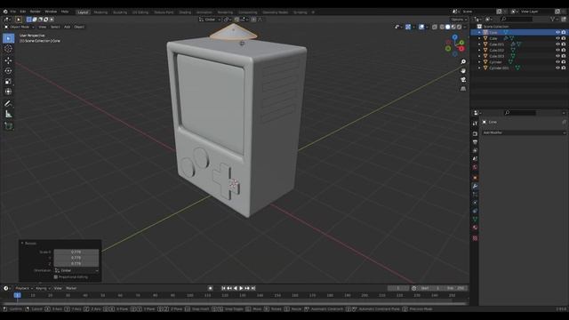Open the Object Mode dropdown
This screenshot has height=320, width=569.
click(x=20, y=27)
